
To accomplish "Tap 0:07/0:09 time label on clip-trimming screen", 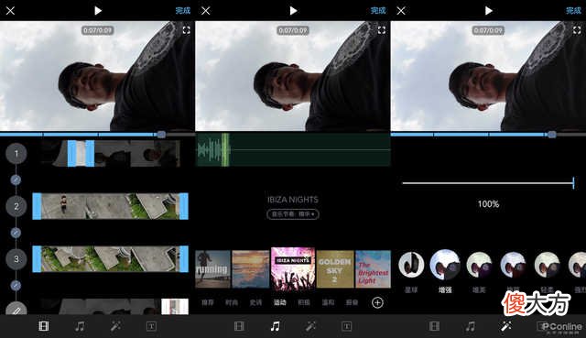I will tap(98, 30).
